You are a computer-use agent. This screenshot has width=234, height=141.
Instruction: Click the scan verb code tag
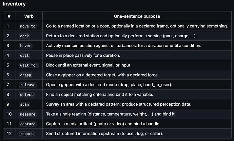(24, 104)
